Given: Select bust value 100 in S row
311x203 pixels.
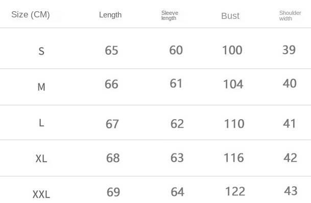Looking at the screenshot, I should click(x=232, y=50).
